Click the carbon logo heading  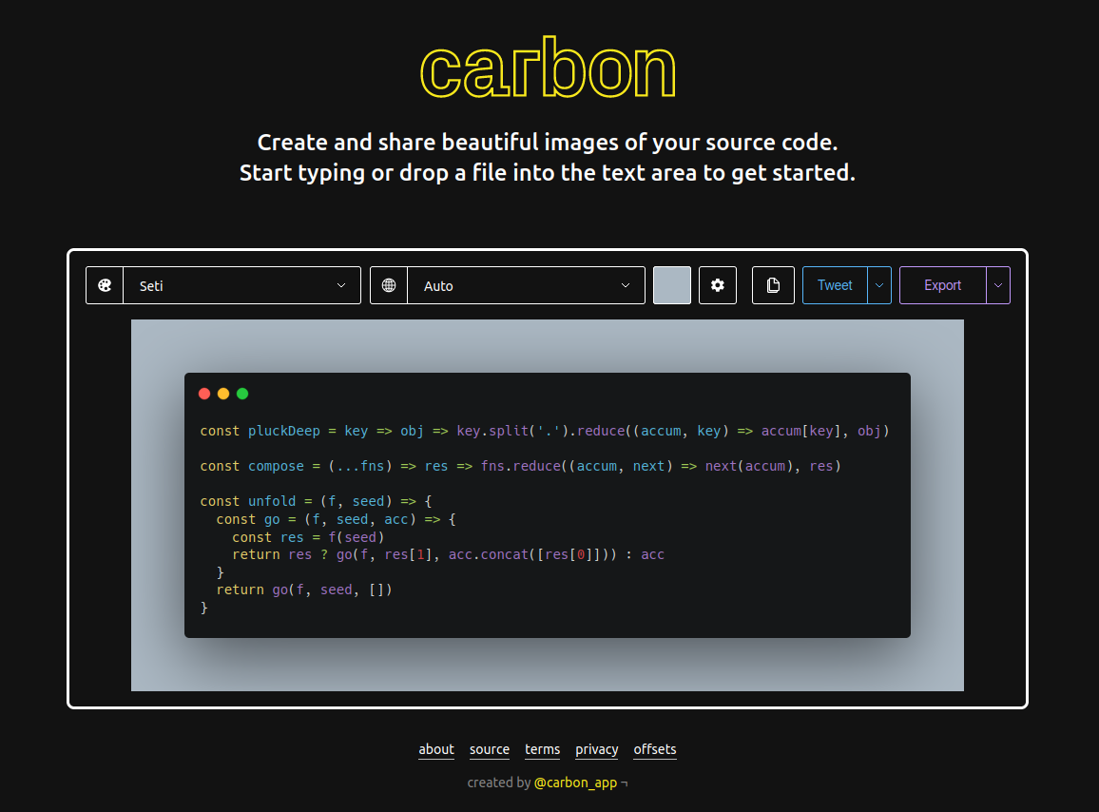point(549,68)
